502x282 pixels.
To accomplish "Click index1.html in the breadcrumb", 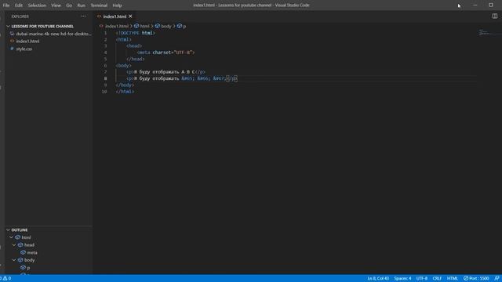I will point(117,26).
